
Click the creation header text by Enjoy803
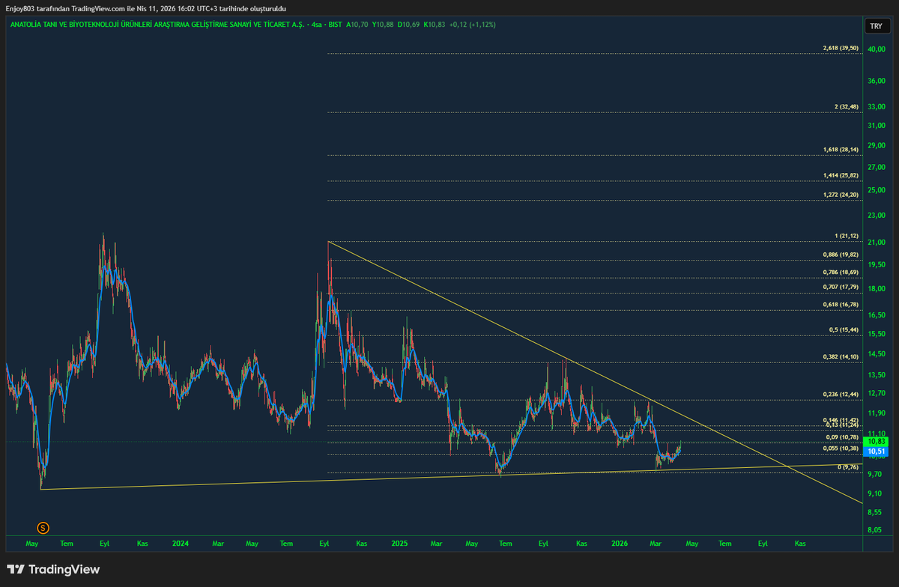(145, 8)
